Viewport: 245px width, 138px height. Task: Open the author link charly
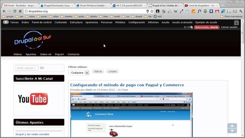[x=89, y=90]
